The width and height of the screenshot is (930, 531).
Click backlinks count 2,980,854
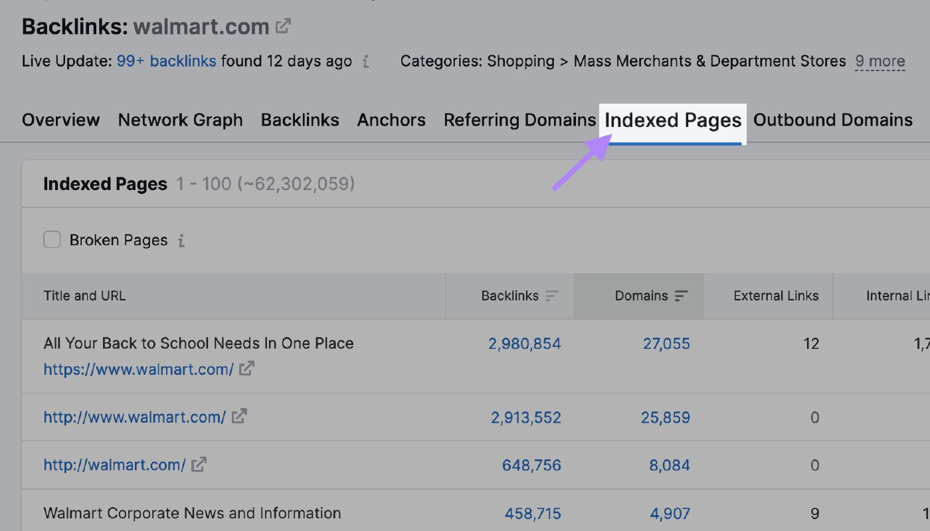(x=525, y=344)
